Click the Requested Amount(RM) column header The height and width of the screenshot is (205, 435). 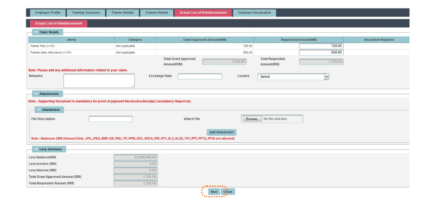(x=299, y=40)
